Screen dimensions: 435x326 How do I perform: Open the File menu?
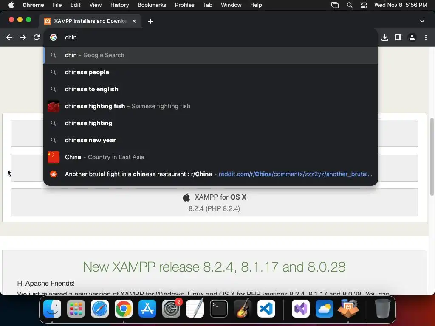[x=57, y=5]
